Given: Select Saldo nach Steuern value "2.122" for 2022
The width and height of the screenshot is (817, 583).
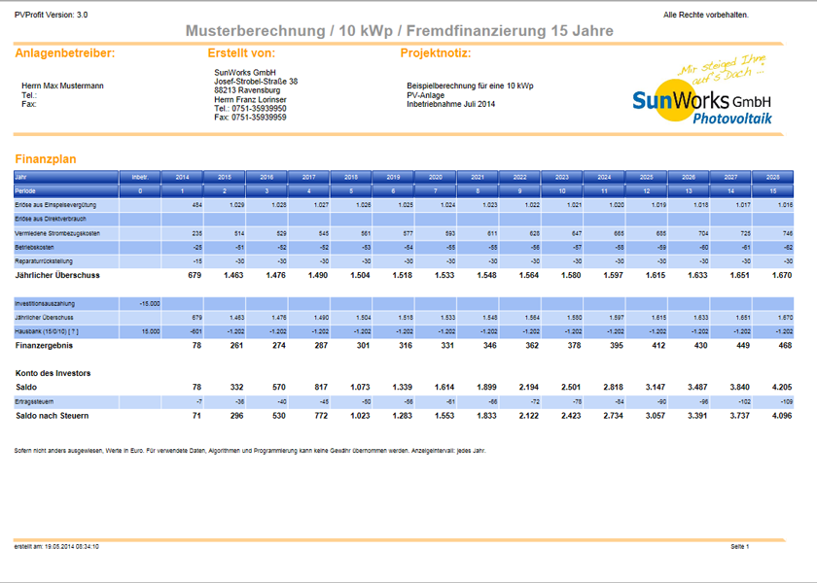Looking at the screenshot, I should [x=529, y=416].
